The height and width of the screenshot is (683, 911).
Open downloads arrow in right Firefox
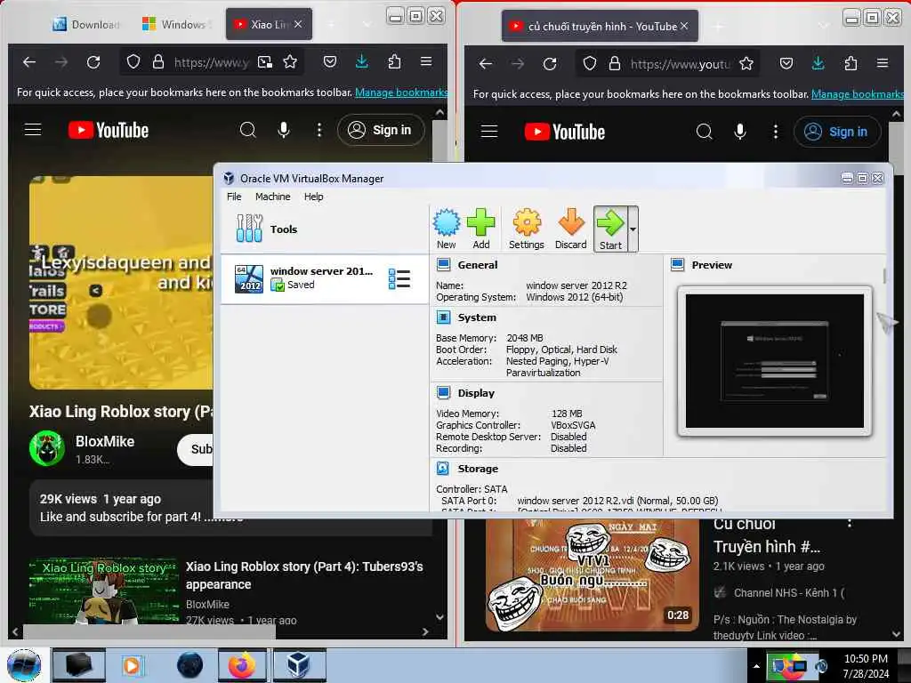click(x=818, y=63)
